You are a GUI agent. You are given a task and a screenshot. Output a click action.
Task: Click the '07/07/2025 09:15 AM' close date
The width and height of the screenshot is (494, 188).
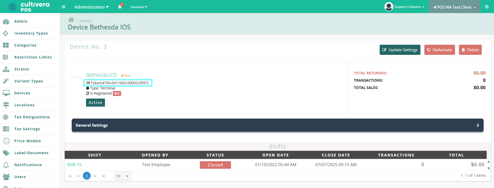[336, 165]
